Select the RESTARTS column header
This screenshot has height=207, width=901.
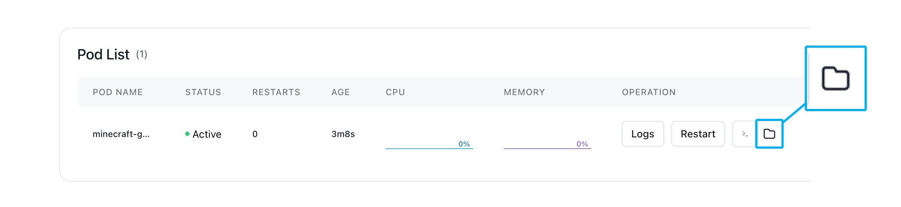(276, 92)
